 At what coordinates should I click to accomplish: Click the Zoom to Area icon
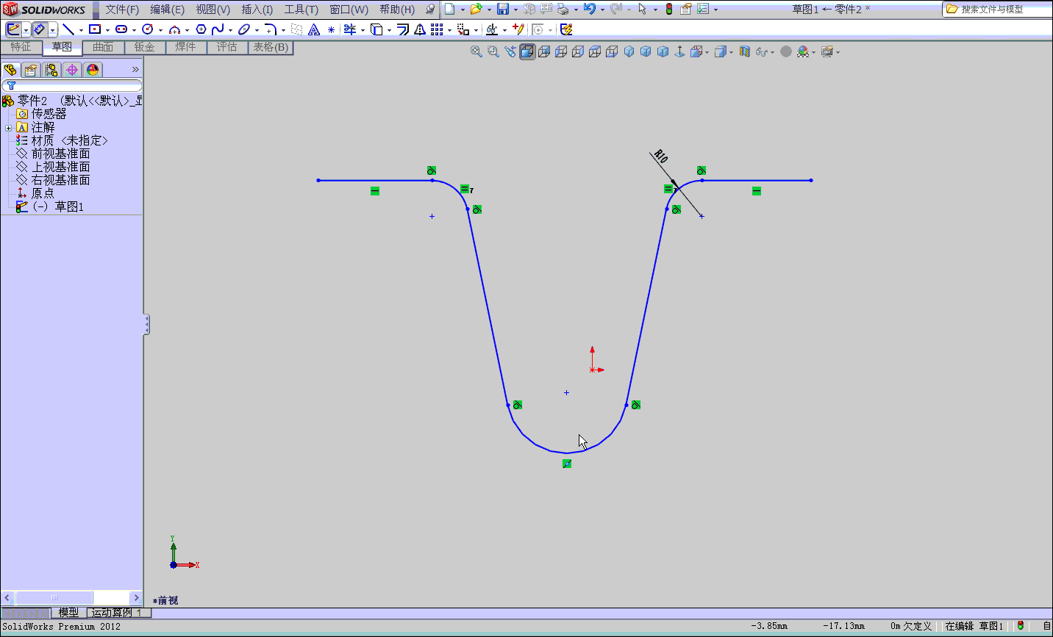pyautogui.click(x=493, y=51)
